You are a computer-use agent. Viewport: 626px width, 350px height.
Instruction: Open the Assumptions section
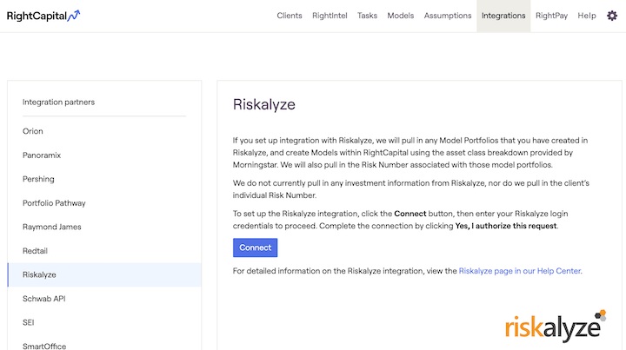[x=448, y=16]
